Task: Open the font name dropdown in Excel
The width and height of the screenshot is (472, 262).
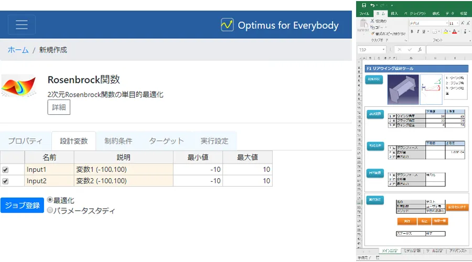Action: pos(447,23)
